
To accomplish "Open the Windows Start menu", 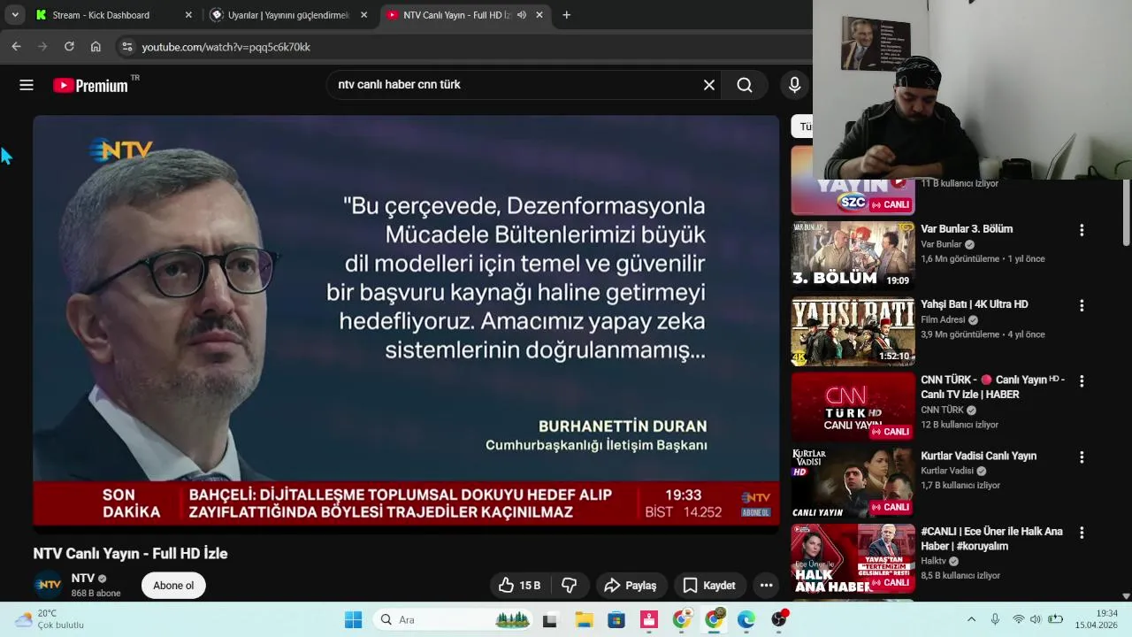I will coord(353,619).
